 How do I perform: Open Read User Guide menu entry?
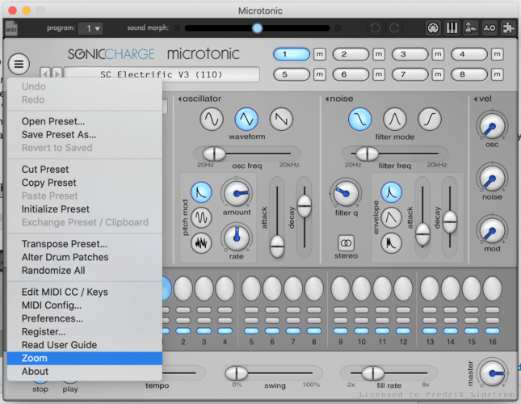[x=84, y=345]
